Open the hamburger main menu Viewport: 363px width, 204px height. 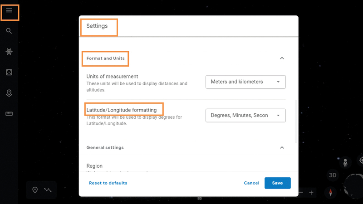pyautogui.click(x=9, y=10)
